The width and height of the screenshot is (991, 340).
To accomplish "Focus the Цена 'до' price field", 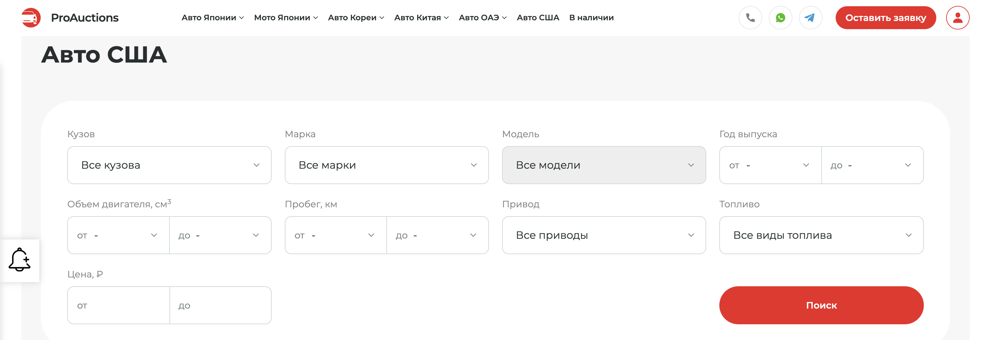I will (x=221, y=305).
